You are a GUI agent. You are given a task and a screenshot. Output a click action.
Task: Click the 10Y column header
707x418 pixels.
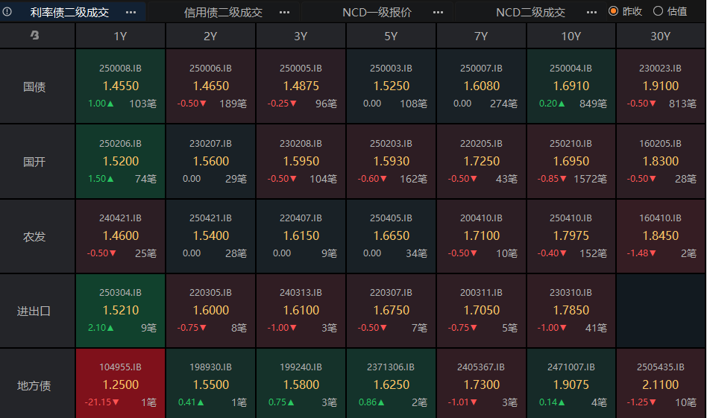pos(571,36)
